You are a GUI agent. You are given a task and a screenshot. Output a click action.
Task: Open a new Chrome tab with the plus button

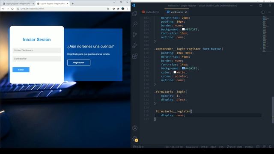point(73,3)
